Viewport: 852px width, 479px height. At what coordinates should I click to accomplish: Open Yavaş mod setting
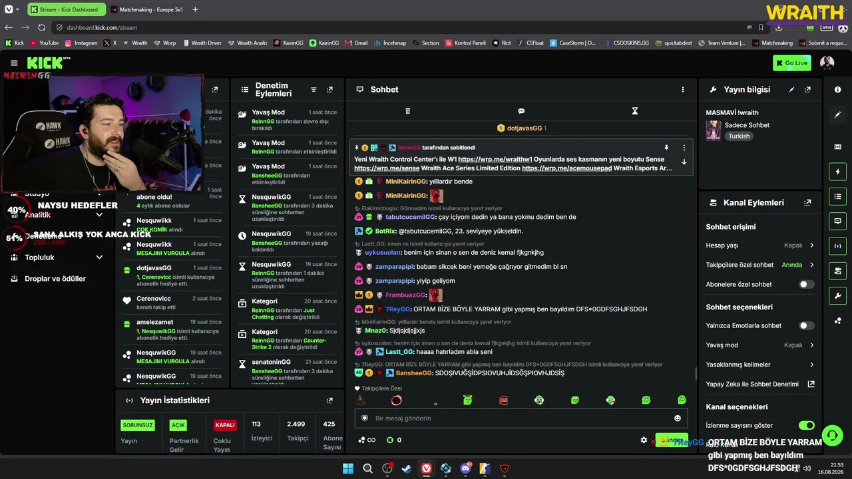click(760, 345)
